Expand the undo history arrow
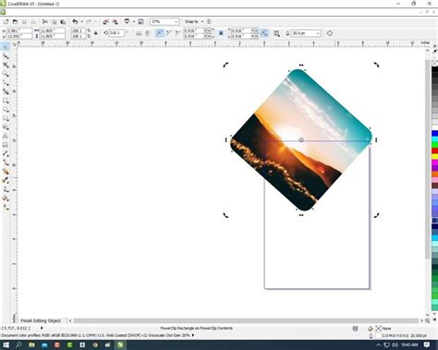The height and width of the screenshot is (350, 438). 81,21
